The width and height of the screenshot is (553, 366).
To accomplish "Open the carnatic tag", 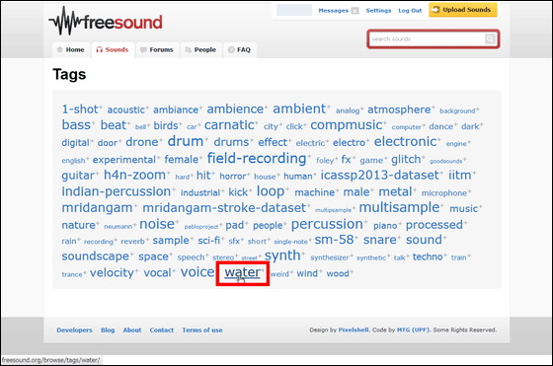I will (x=229, y=125).
